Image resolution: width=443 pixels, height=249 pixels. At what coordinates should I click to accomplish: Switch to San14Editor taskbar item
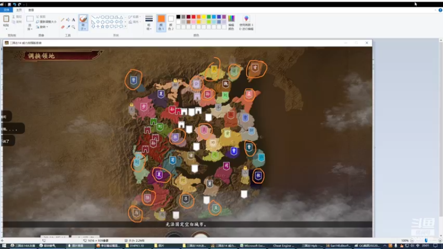338,246
